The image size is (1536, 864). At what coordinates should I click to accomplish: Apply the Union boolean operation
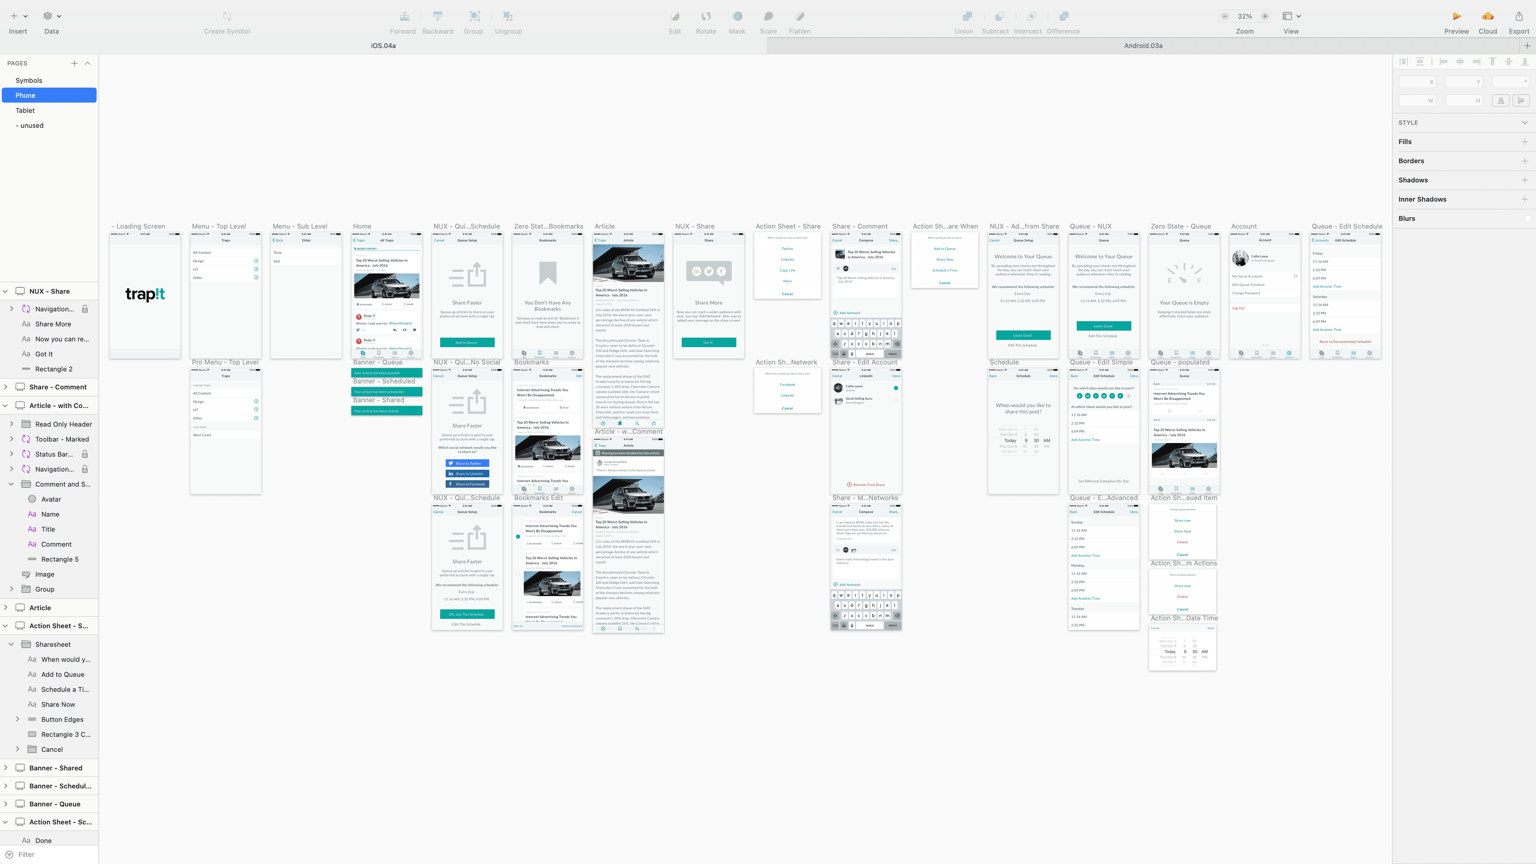coord(967,16)
